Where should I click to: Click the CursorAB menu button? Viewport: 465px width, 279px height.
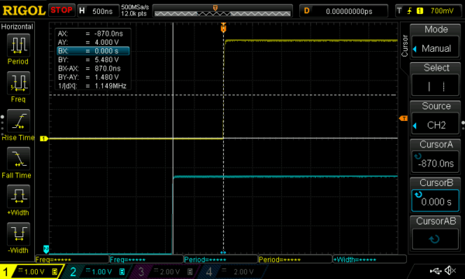[436, 232]
